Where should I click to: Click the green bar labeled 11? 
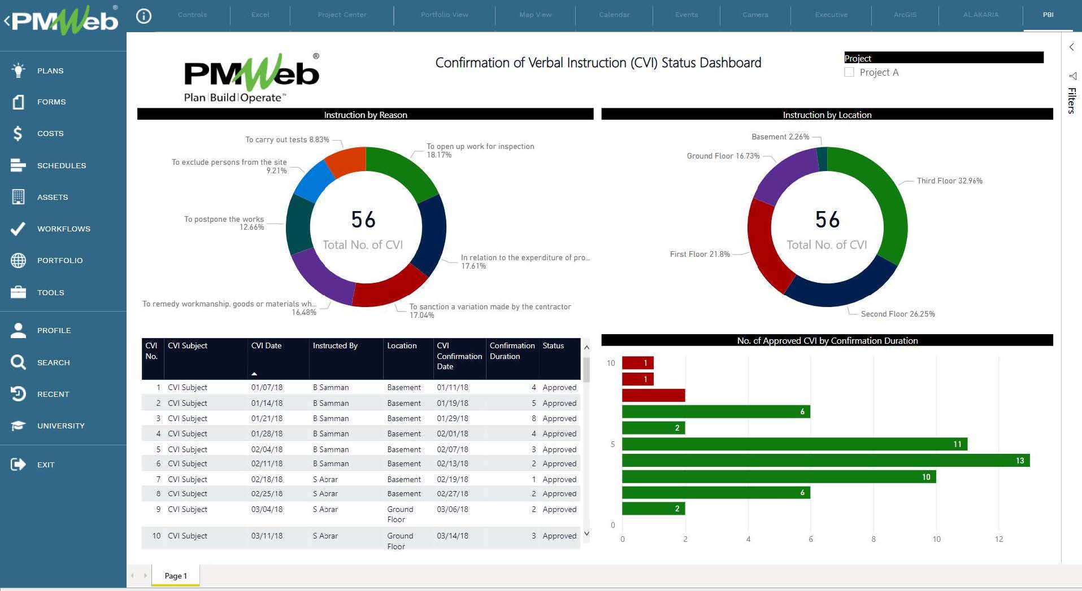point(794,444)
